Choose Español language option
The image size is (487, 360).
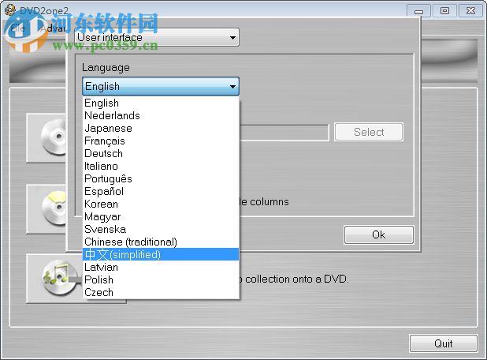(x=161, y=191)
